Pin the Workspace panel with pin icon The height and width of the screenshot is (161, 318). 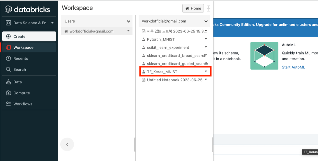208,8
